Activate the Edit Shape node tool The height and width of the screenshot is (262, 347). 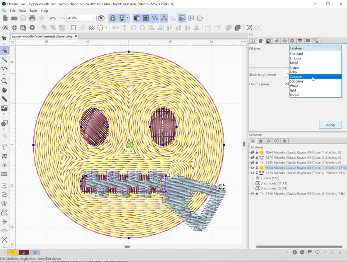4,51
